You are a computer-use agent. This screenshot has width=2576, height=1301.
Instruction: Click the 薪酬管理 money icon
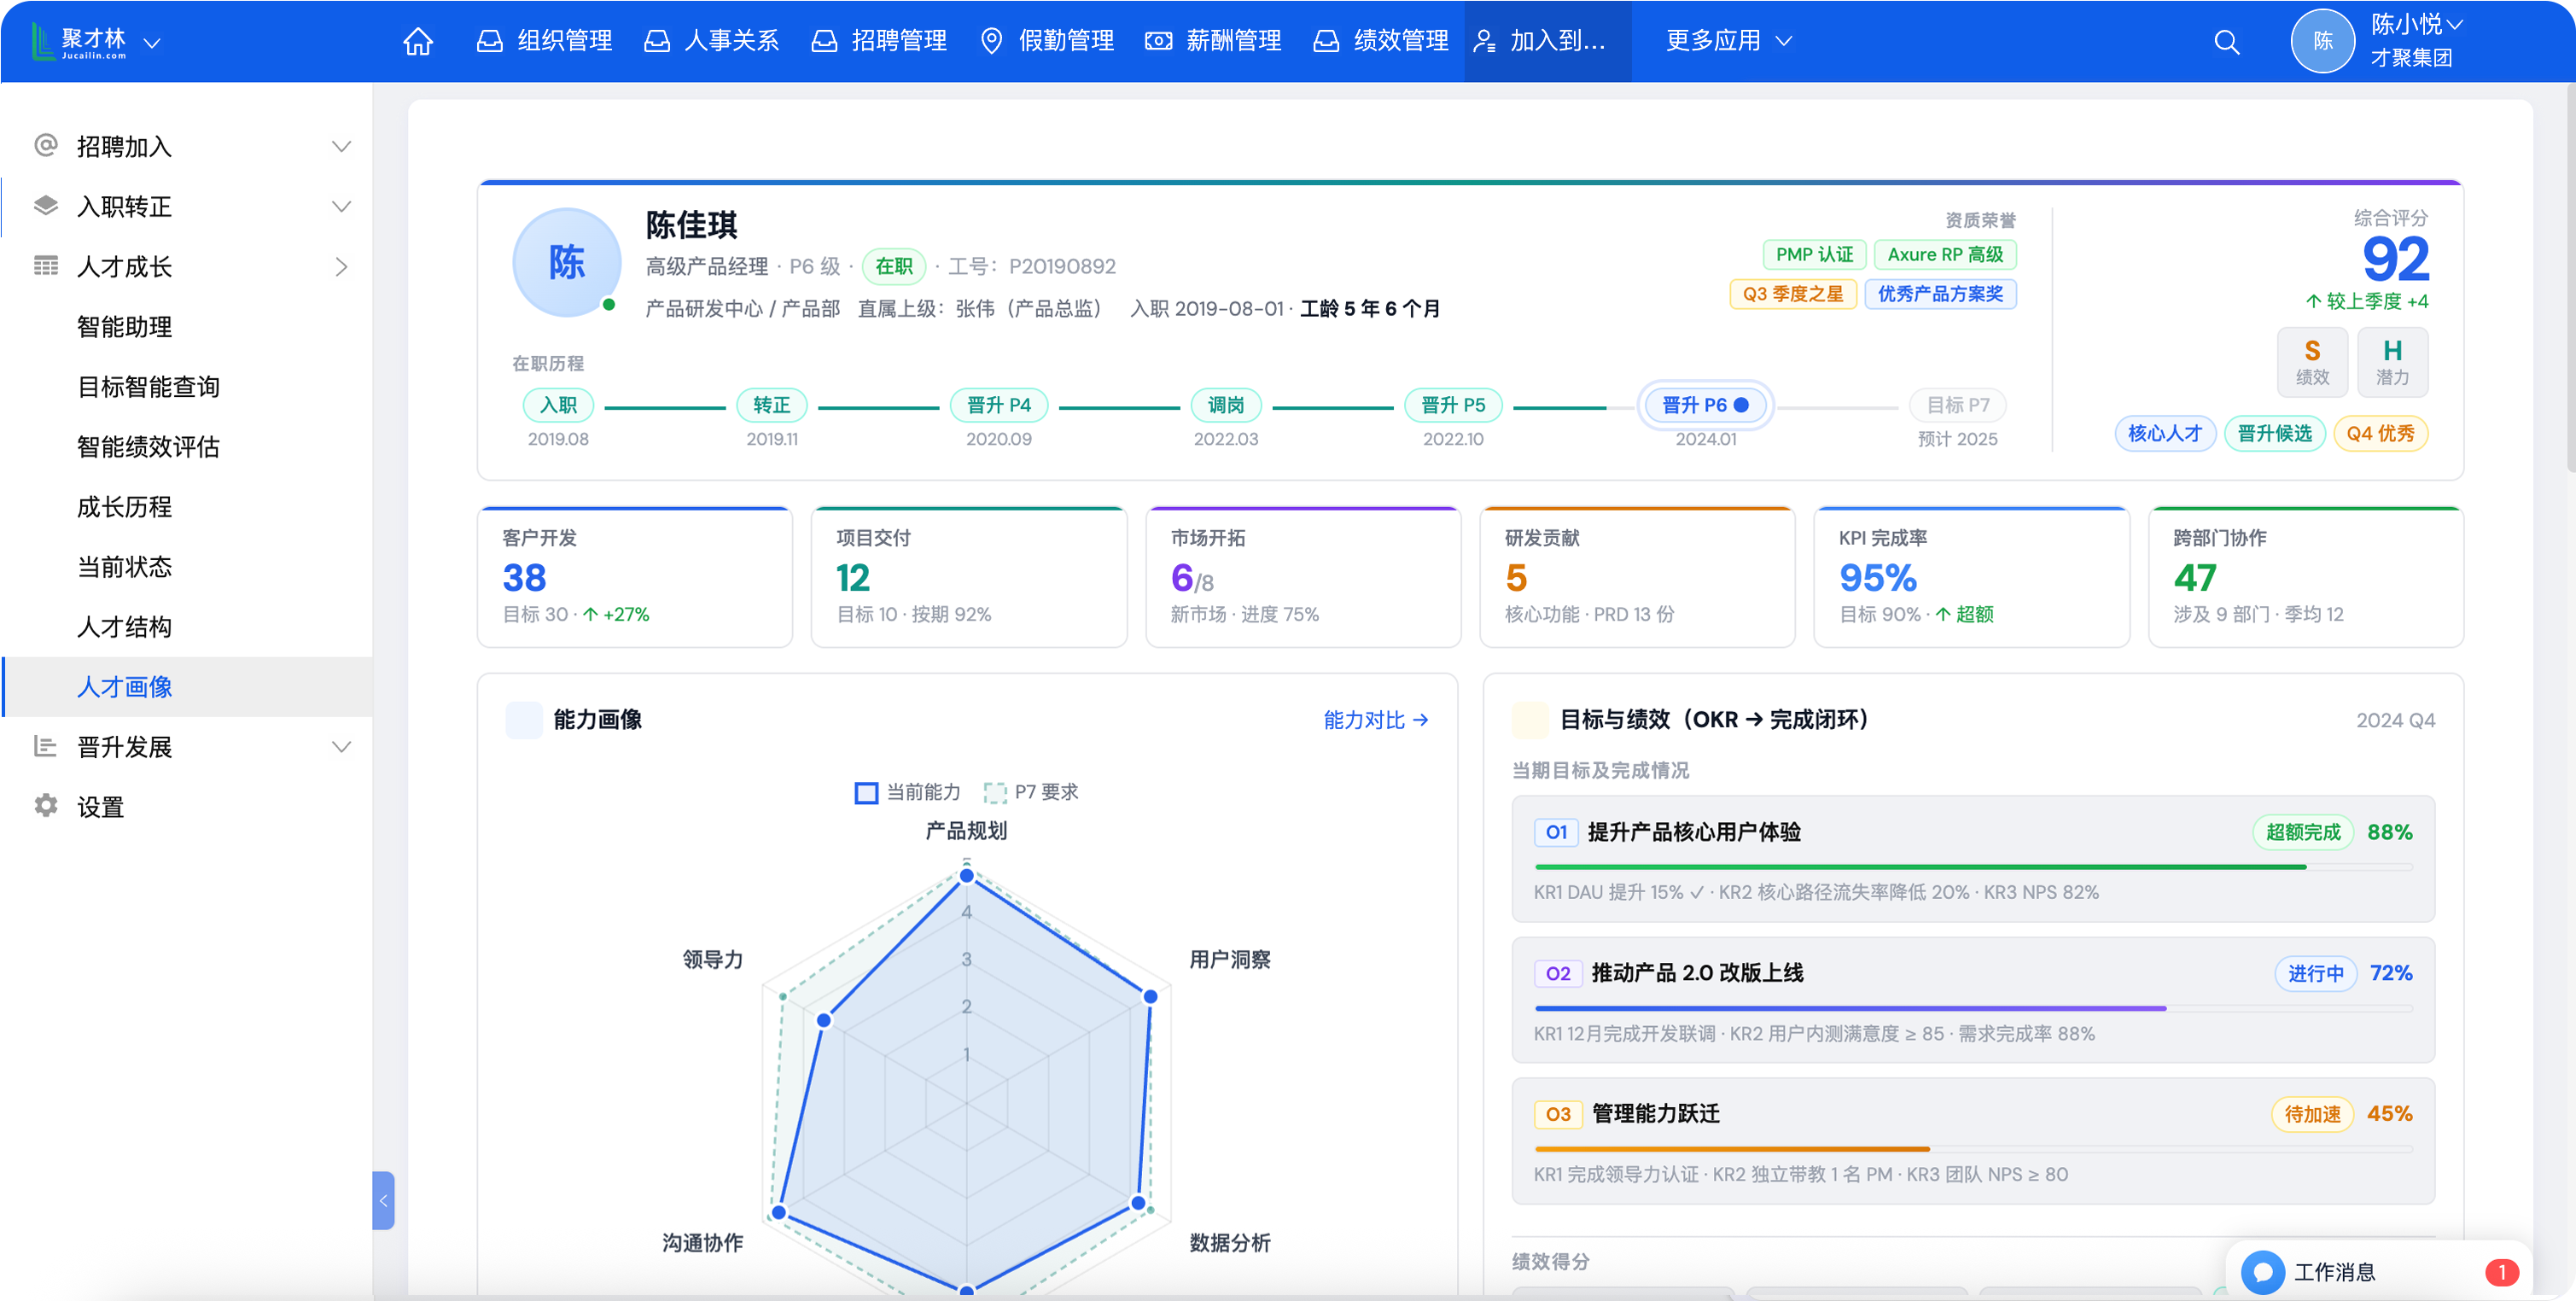click(x=1158, y=41)
